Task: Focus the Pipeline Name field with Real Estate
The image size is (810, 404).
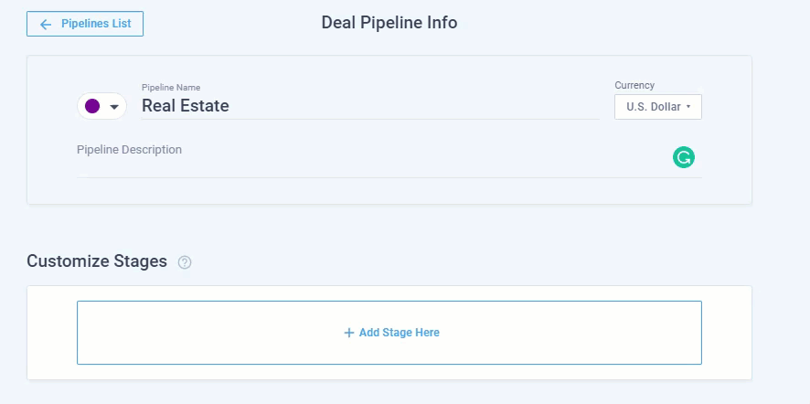Action: click(366, 106)
